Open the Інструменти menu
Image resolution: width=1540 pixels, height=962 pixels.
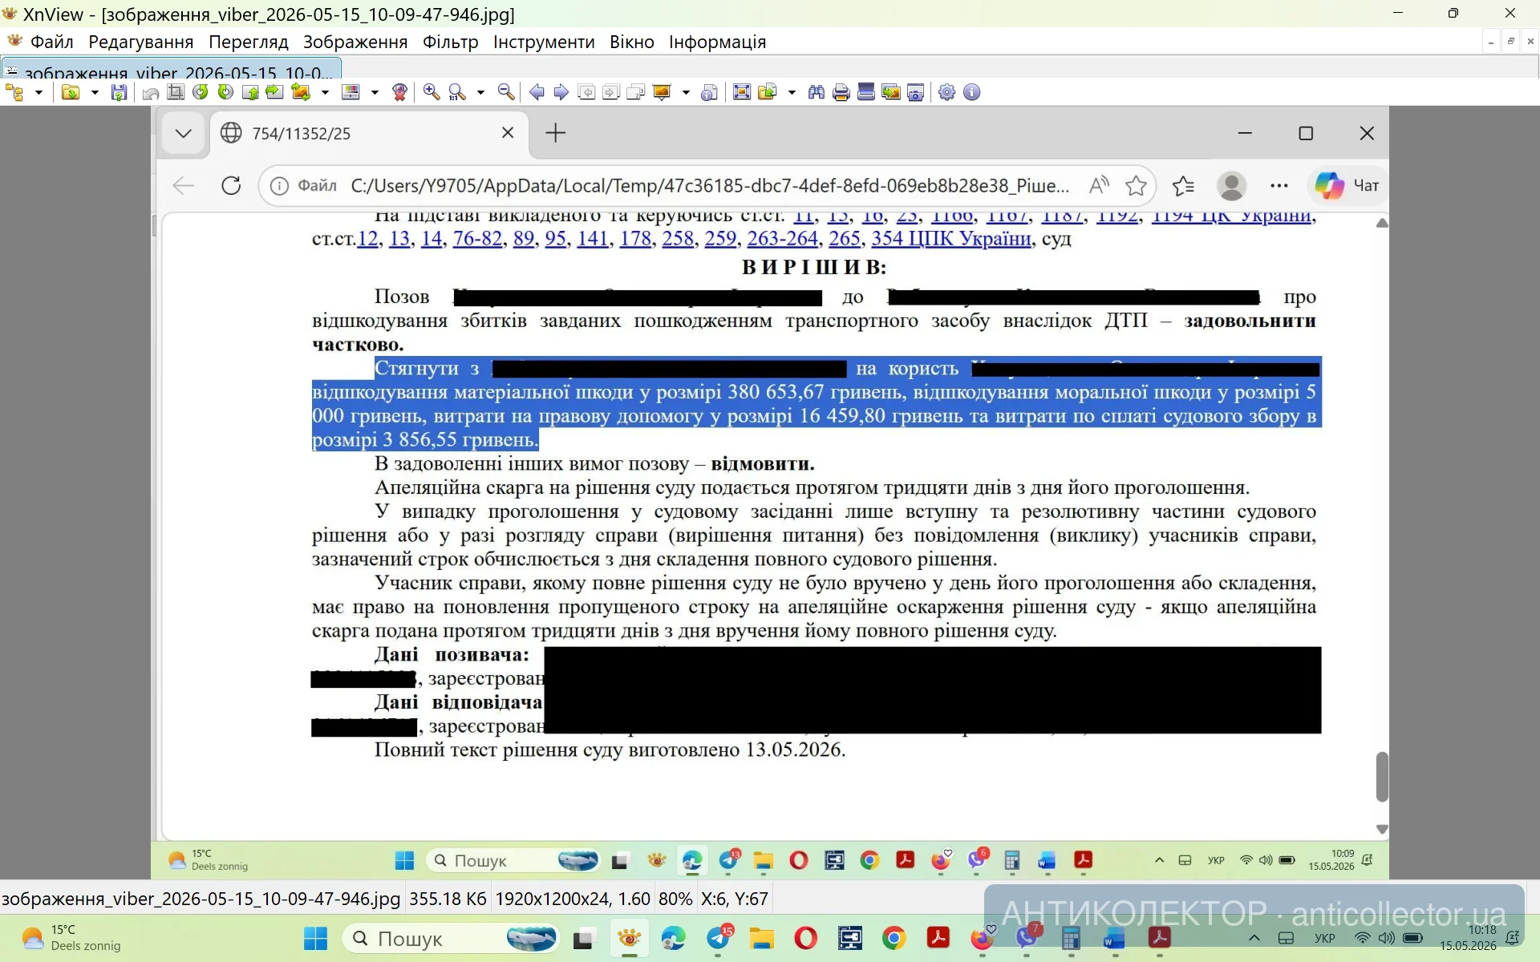coord(544,42)
